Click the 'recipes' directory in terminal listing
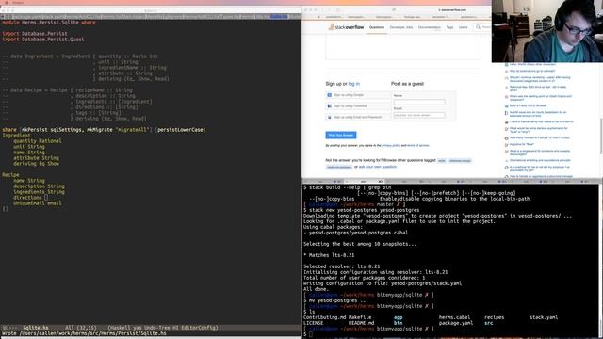 point(494,317)
